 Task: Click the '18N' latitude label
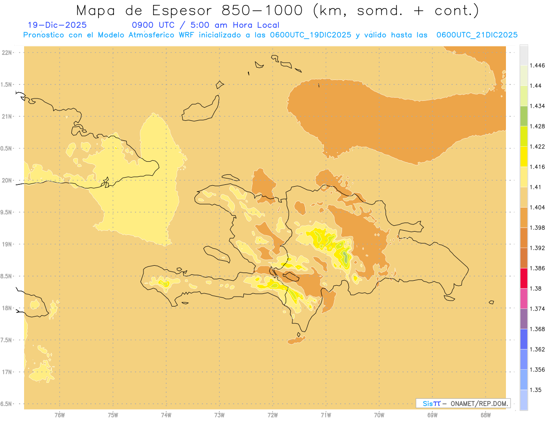click(7, 308)
